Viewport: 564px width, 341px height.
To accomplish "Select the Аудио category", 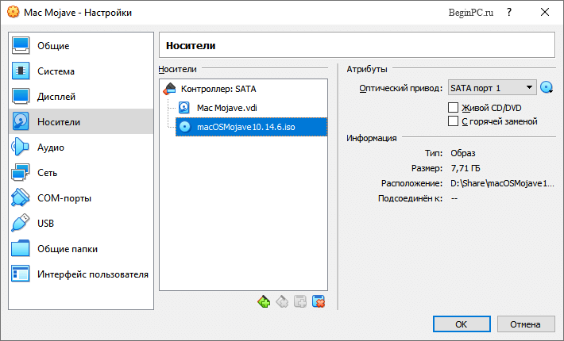I will (x=81, y=148).
